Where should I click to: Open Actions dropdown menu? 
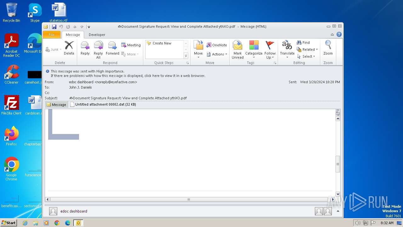[x=217, y=54]
